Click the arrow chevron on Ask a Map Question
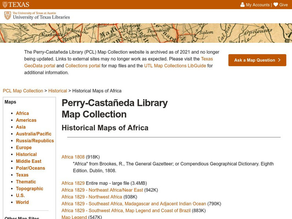This screenshot has height=219, width=292. pos(280,60)
